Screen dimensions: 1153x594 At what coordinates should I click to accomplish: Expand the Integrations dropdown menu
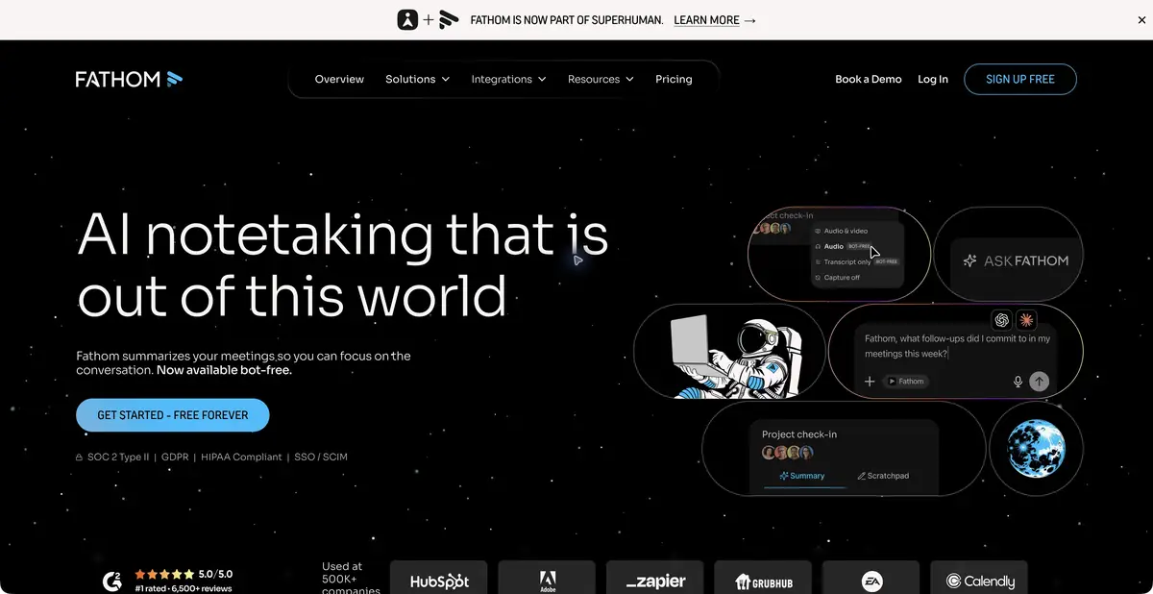tap(508, 79)
